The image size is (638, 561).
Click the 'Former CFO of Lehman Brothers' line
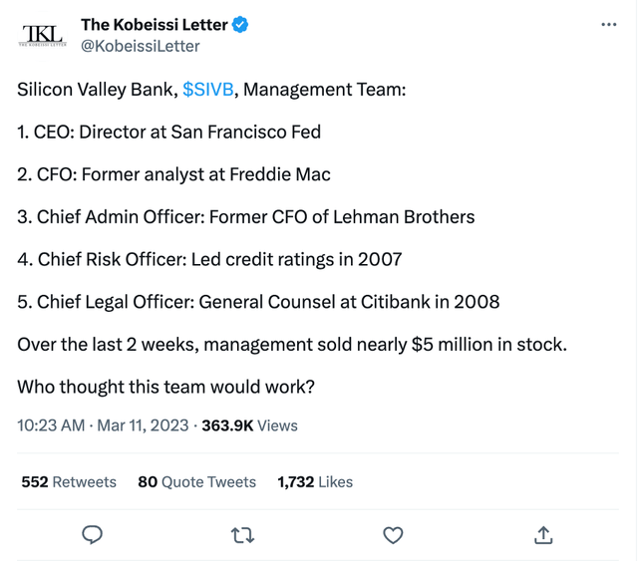(342, 217)
